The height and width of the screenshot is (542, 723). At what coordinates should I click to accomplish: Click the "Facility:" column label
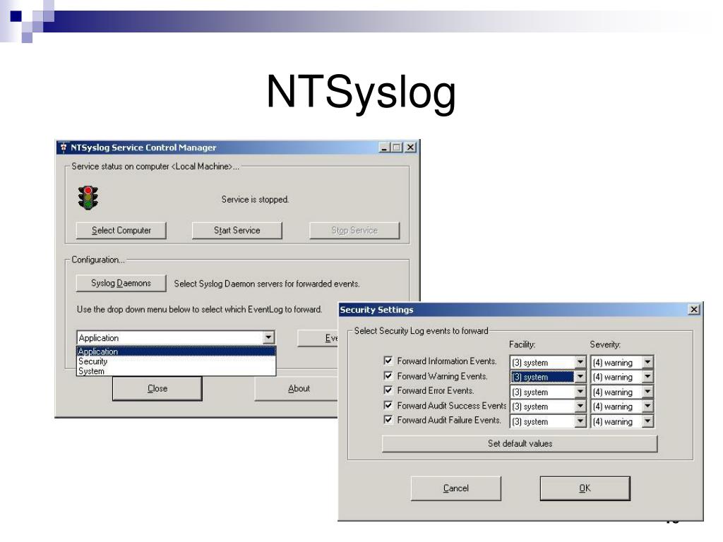(x=522, y=344)
